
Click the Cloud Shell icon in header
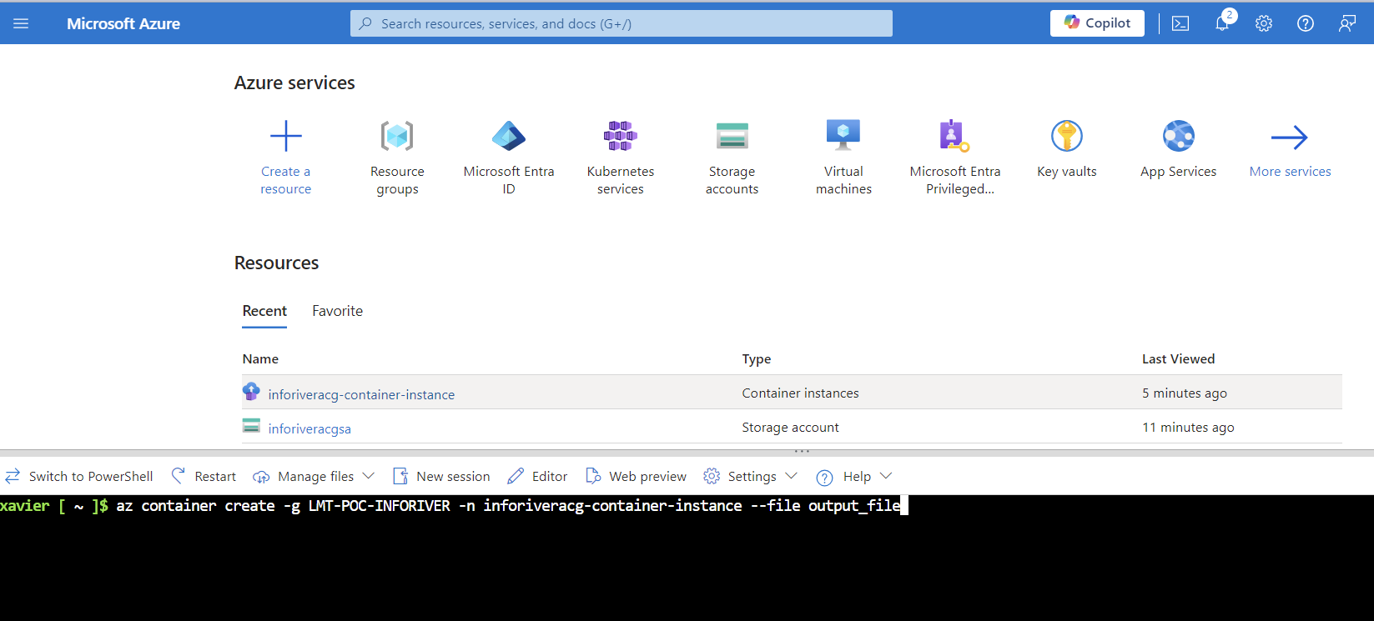click(x=1180, y=23)
